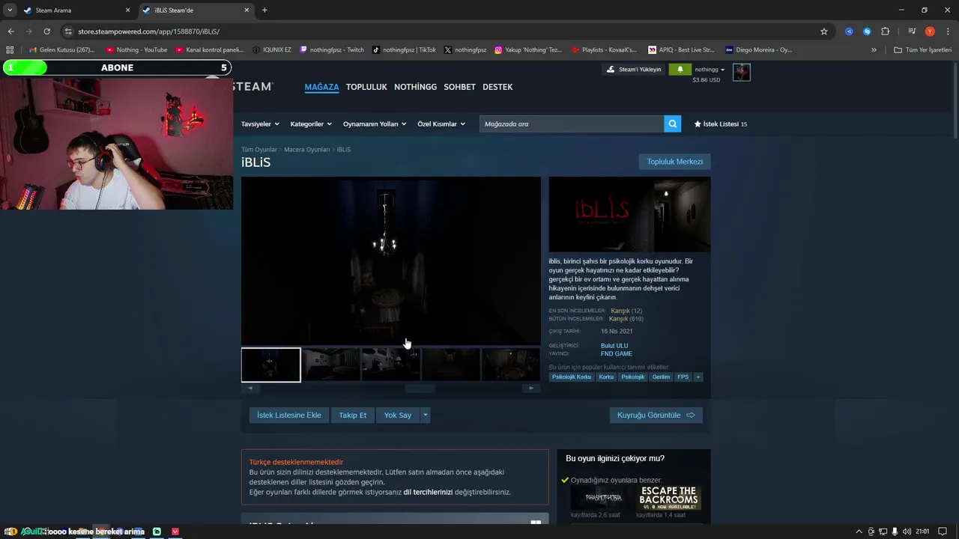Select the second screenshot thumbnail
The width and height of the screenshot is (959, 539).
331,365
